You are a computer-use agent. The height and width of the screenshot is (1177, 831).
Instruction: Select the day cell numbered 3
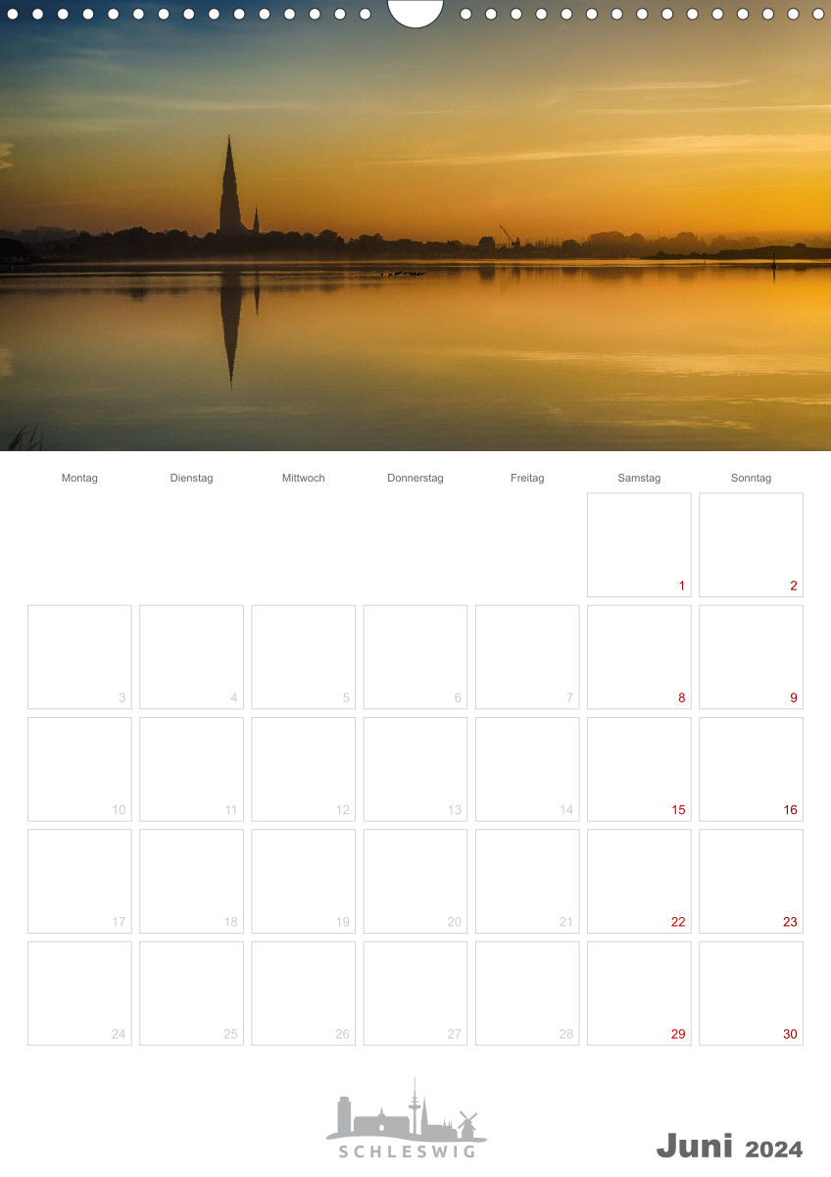pos(79,657)
